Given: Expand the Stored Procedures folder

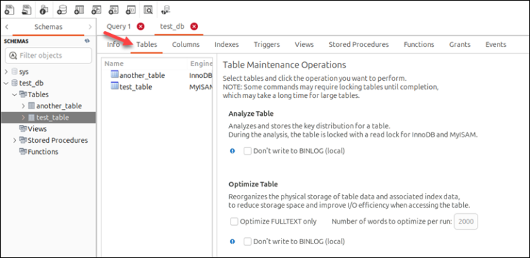Looking at the screenshot, I should click(x=14, y=141).
